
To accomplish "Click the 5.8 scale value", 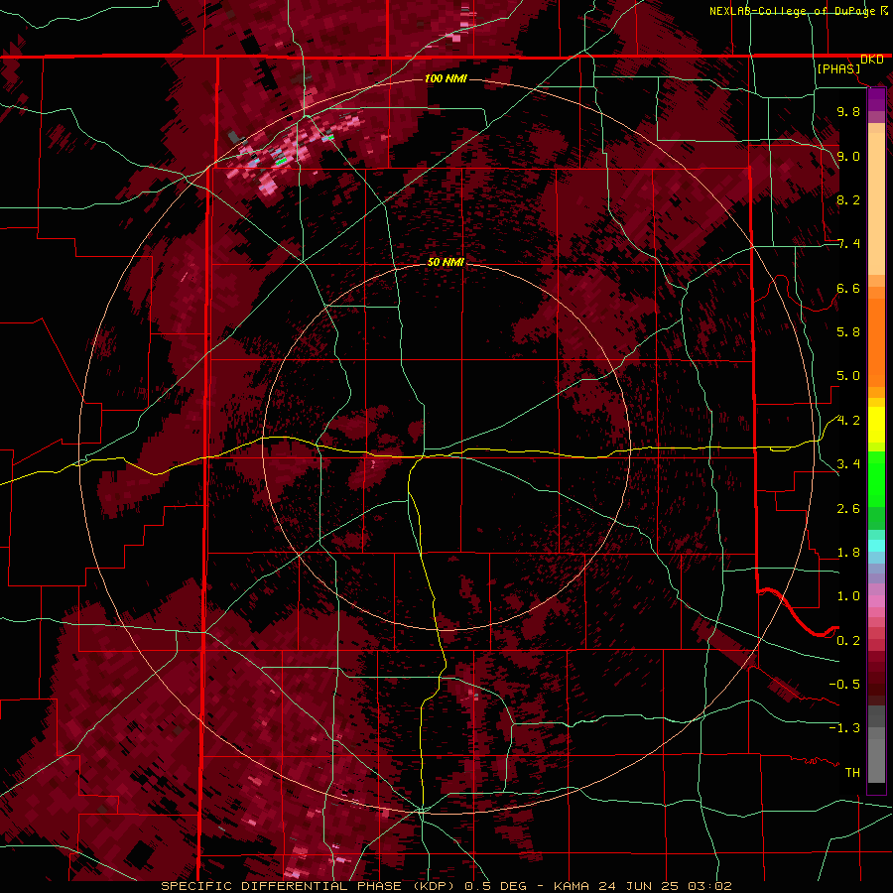I will click(848, 332).
